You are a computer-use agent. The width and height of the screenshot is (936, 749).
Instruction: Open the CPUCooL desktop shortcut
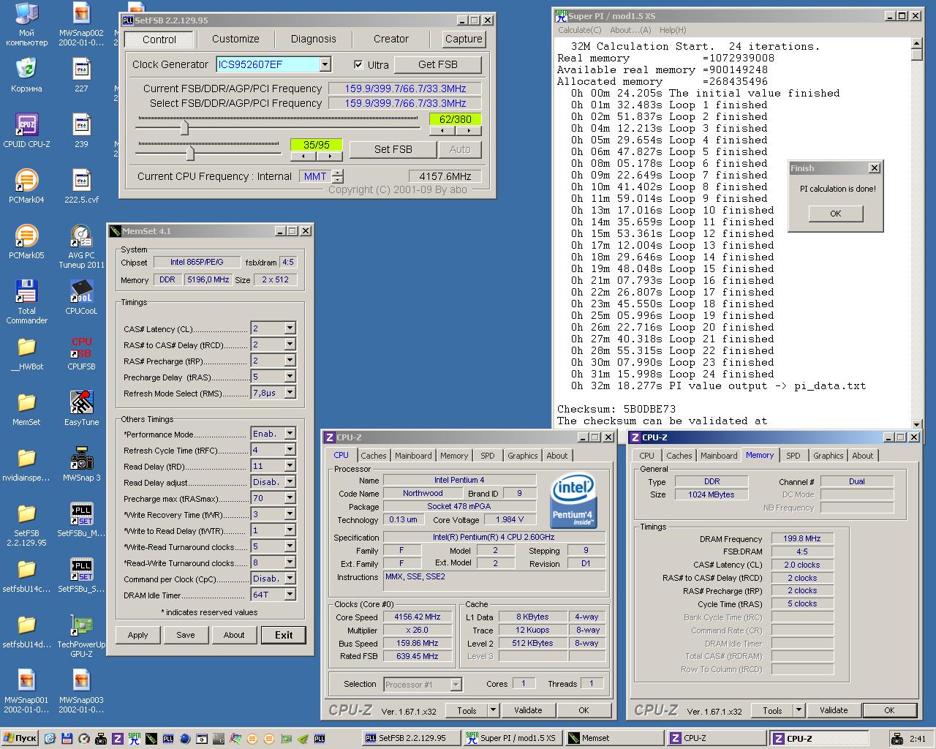pos(81,298)
